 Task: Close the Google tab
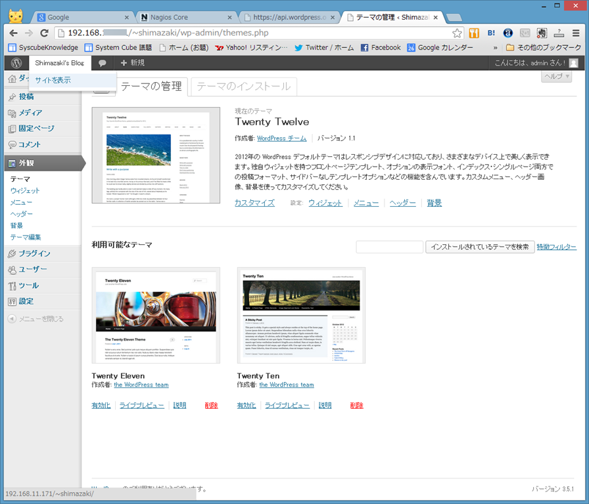(x=127, y=17)
